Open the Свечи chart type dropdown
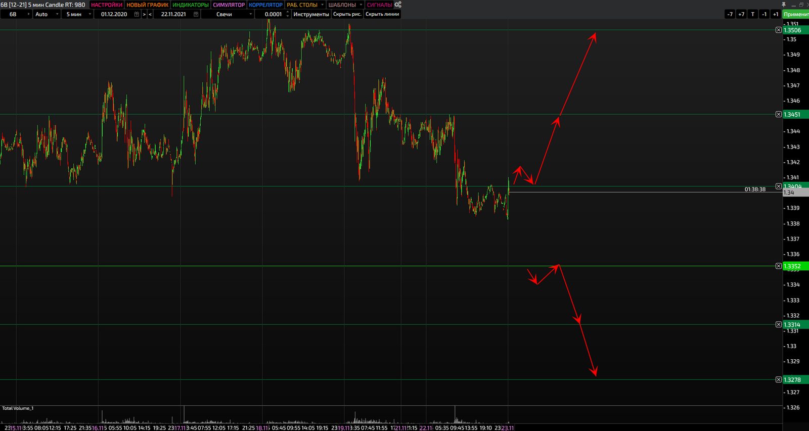 pyautogui.click(x=228, y=14)
